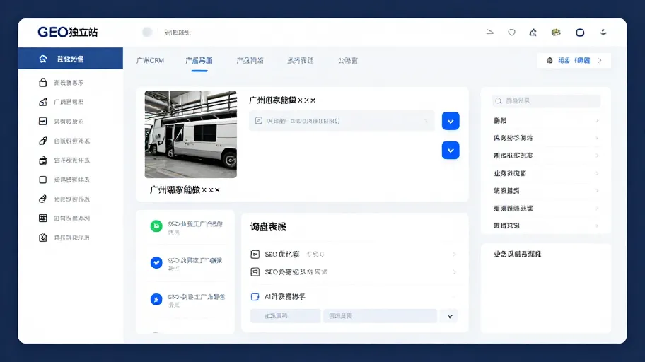Expand the chevron on the second SEO row

click(454, 272)
